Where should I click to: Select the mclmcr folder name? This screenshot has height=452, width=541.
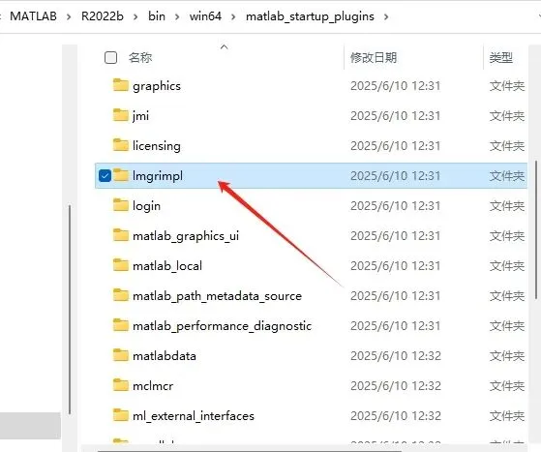pyautogui.click(x=153, y=386)
